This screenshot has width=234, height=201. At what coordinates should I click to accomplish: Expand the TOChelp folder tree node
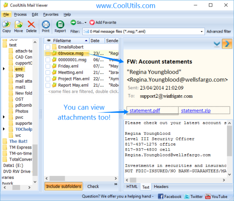4,129
